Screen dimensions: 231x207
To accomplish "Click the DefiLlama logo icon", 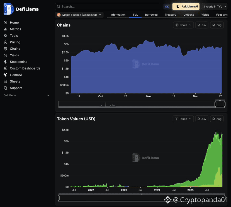I will click(x=9, y=9).
